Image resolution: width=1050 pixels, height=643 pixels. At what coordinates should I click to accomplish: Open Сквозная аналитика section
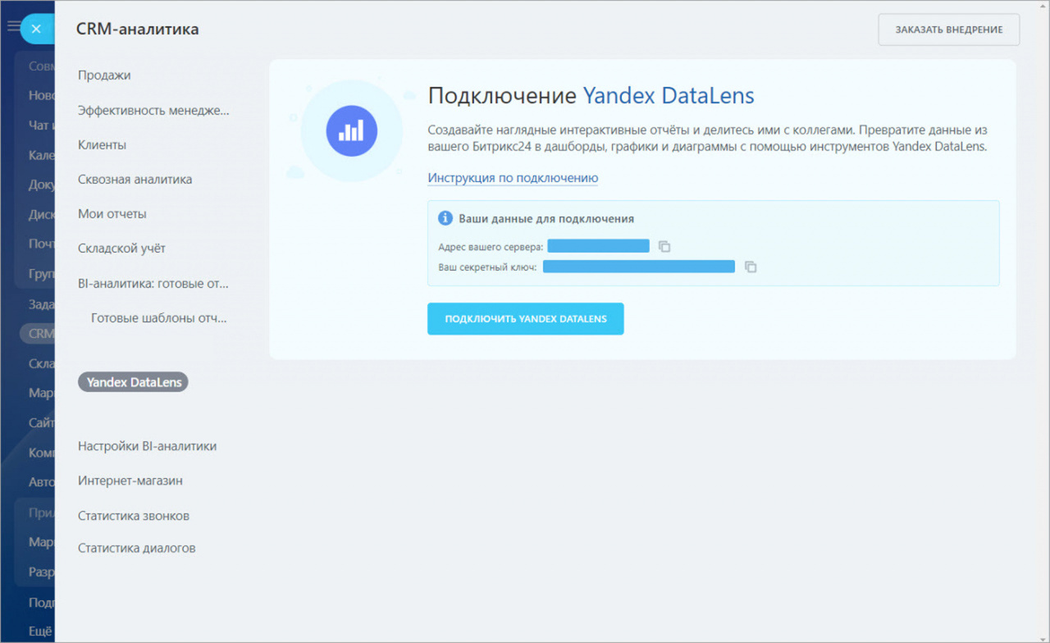[x=135, y=179]
